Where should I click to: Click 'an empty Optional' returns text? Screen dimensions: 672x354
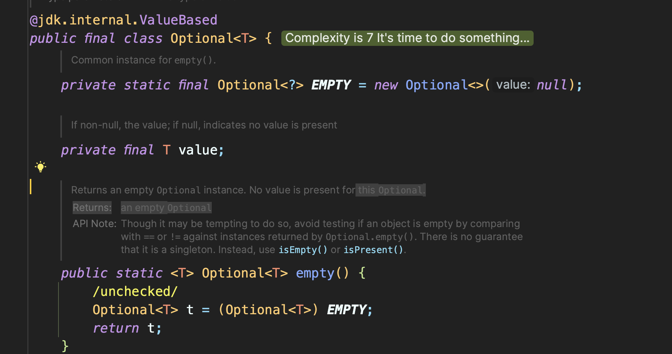pos(166,208)
